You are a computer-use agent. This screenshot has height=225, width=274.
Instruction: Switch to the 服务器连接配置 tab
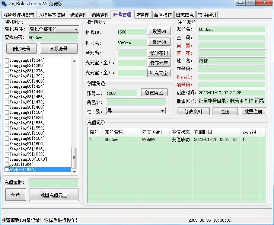(19, 15)
